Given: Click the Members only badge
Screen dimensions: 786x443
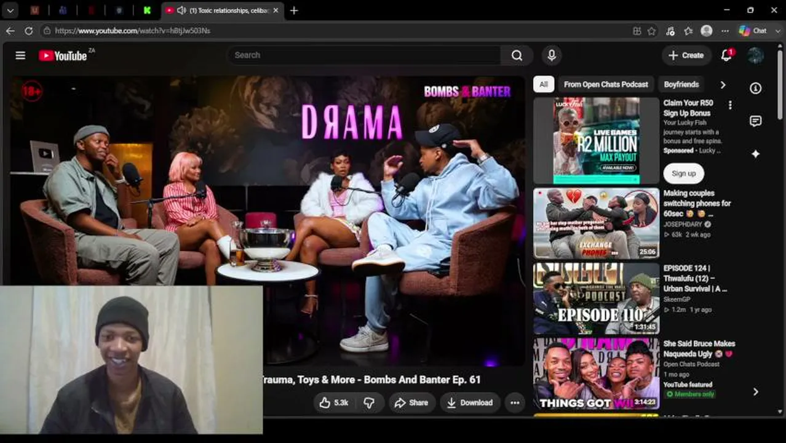Looking at the screenshot, I should point(690,394).
